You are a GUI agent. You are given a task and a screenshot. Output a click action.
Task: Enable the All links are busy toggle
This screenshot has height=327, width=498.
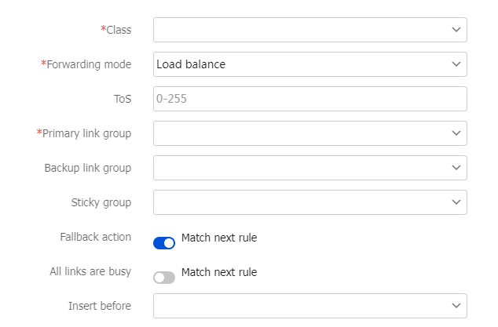click(x=164, y=278)
